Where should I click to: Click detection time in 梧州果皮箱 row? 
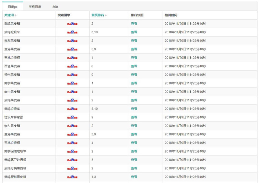tap(185, 74)
